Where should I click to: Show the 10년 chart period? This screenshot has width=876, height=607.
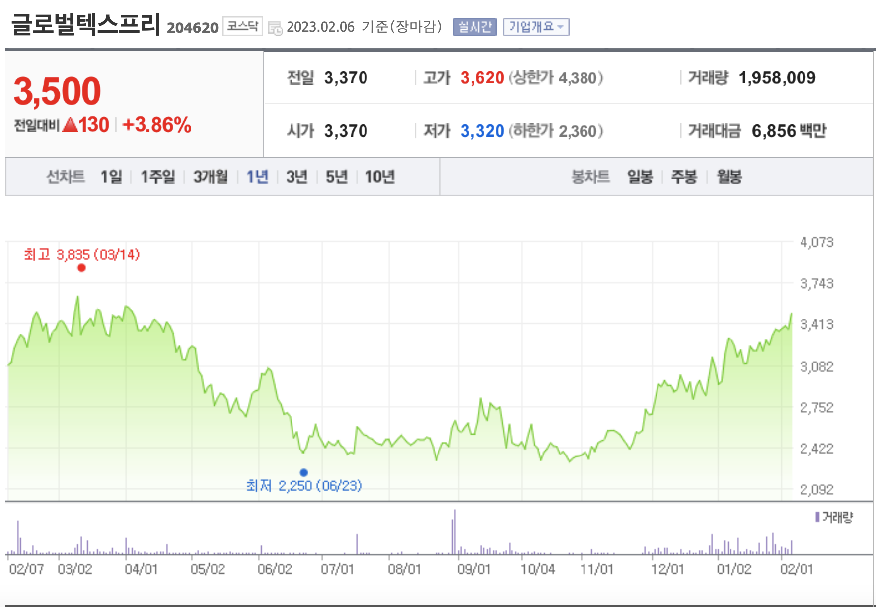click(x=380, y=177)
